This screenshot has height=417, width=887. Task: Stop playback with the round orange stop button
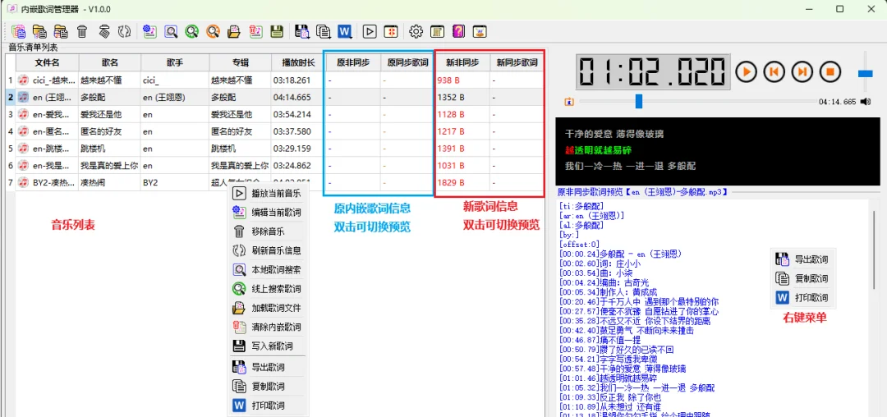click(x=830, y=71)
